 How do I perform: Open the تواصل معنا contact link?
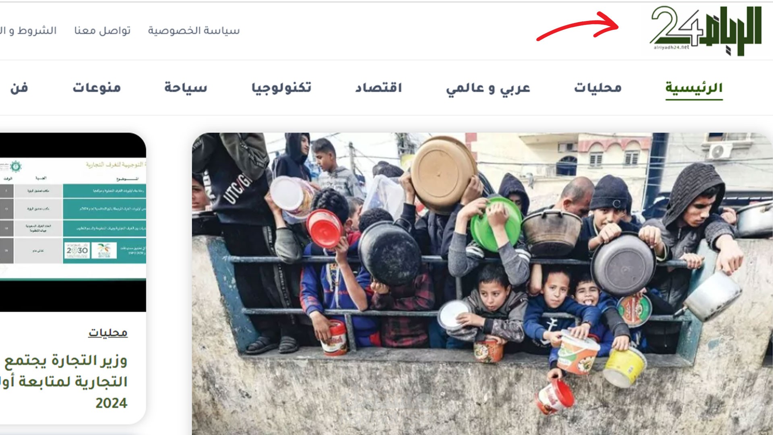pyautogui.click(x=102, y=31)
